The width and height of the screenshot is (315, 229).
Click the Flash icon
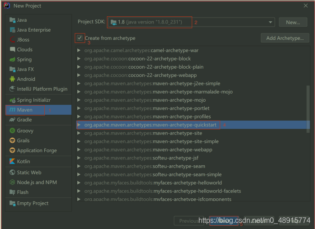(13, 192)
